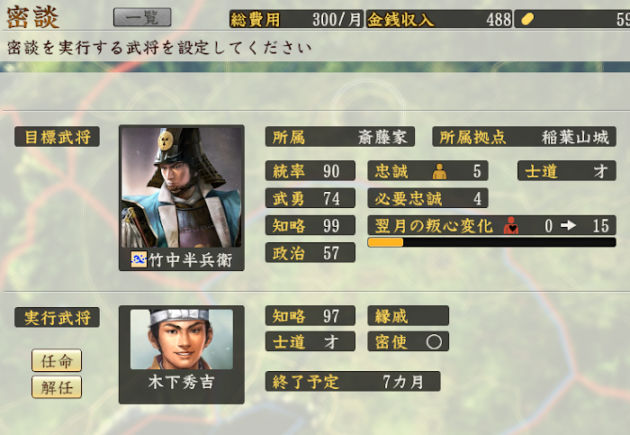Click the 必要忠誠 4 field
Viewport: 630px width, 435px height.
427,198
